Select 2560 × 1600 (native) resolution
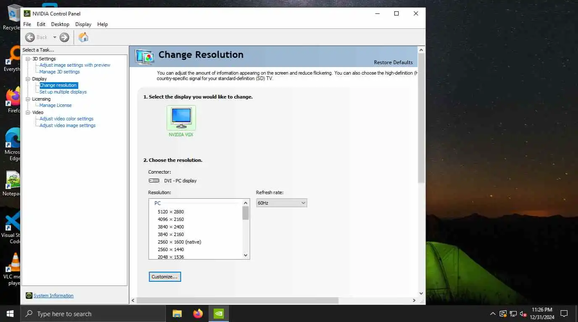Screen dimensions: 578x322 tap(179, 242)
